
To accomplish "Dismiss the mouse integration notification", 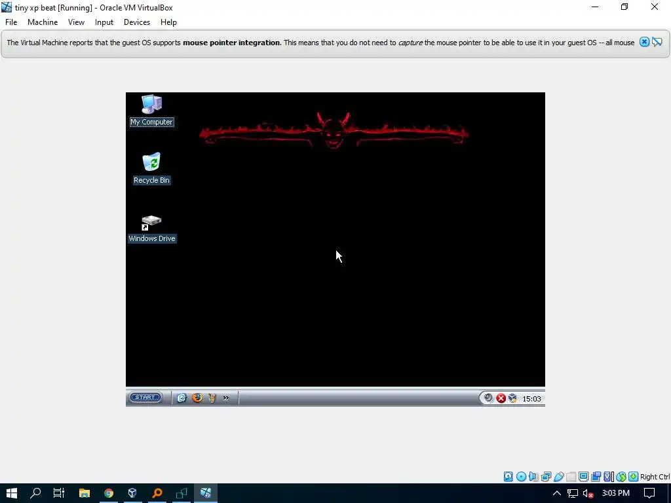I will (645, 42).
